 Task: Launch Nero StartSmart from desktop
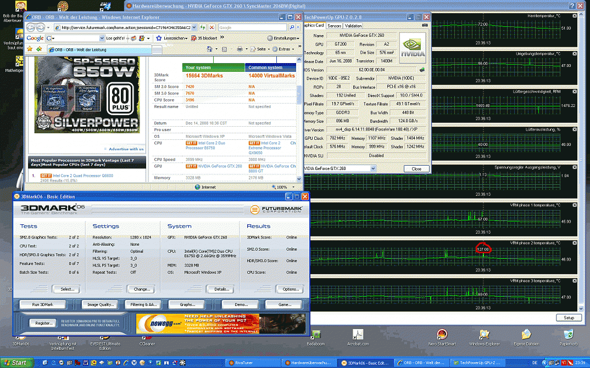pyautogui.click(x=442, y=338)
